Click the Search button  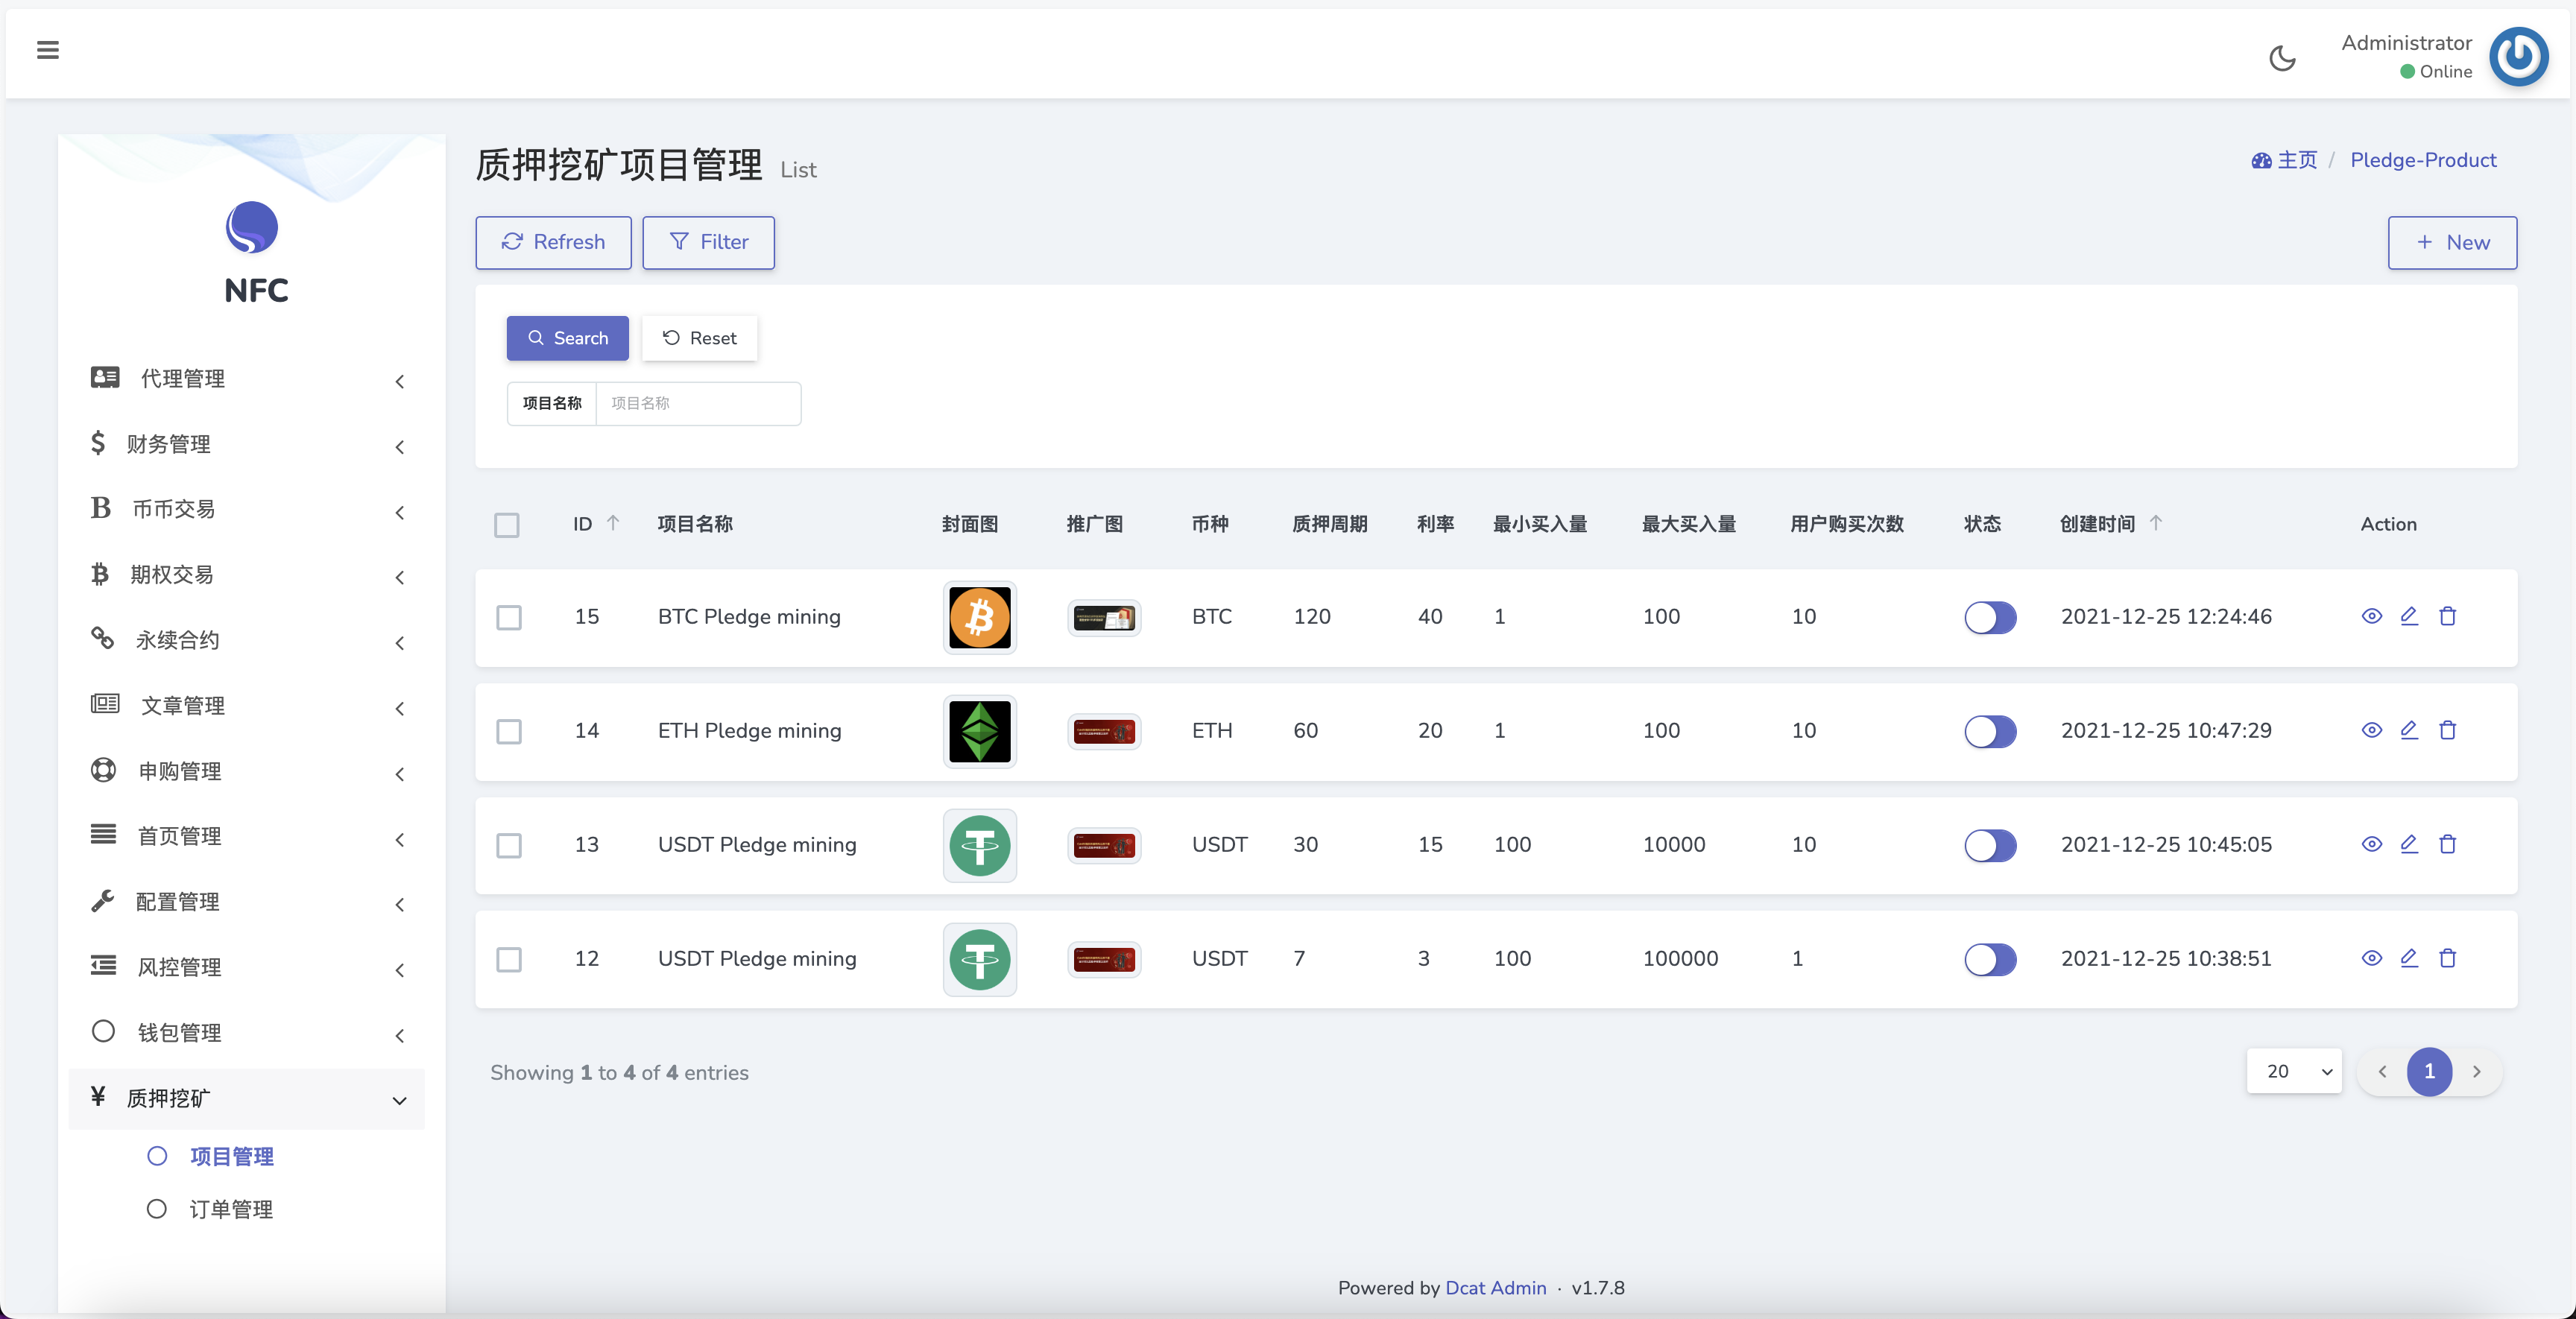567,338
